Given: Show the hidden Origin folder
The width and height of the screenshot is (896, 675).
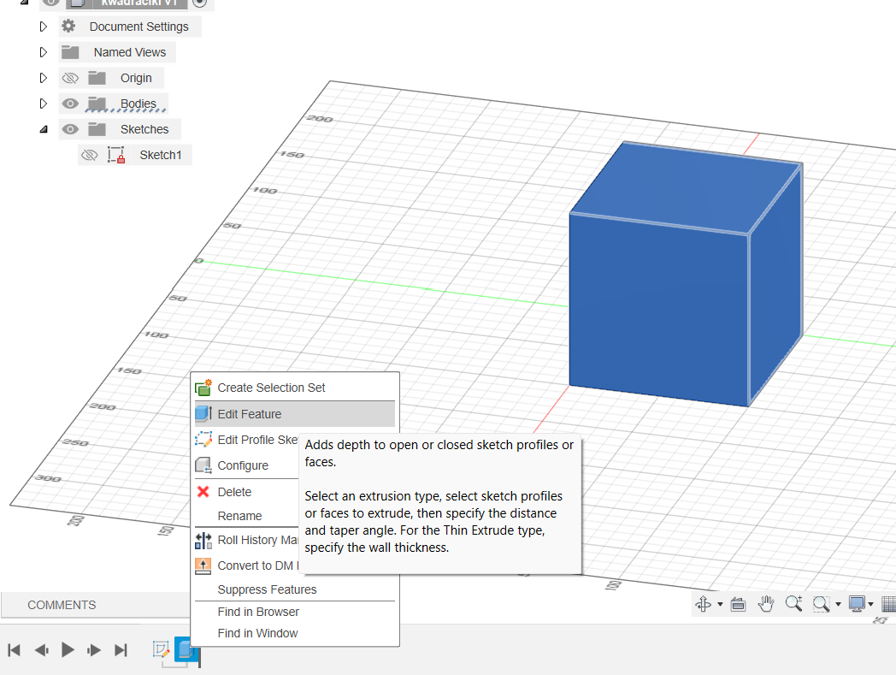Looking at the screenshot, I should (70, 78).
